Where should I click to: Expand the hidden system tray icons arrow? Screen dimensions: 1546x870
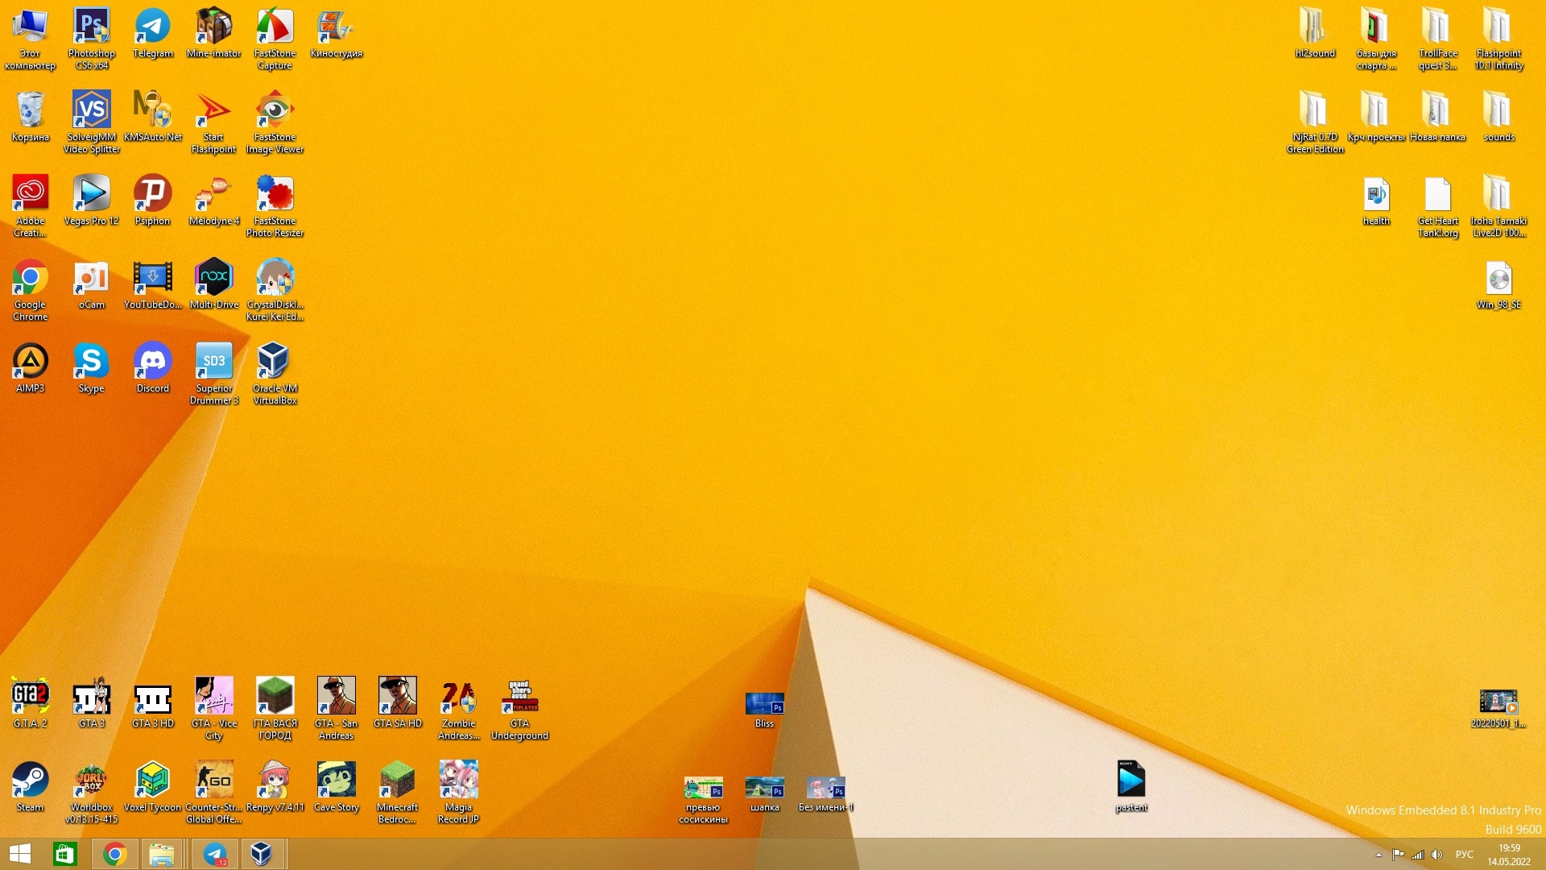tap(1379, 855)
